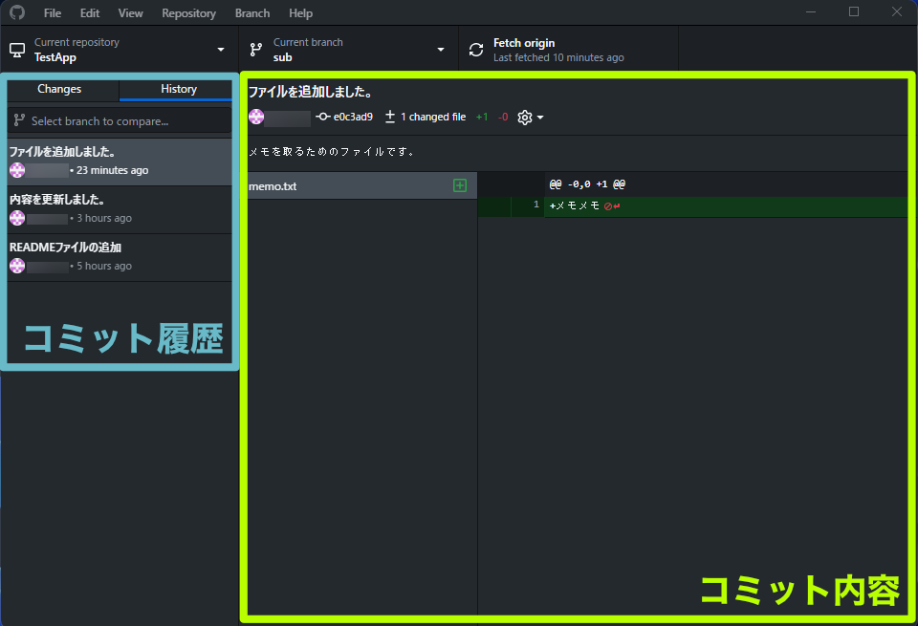918x626 pixels.
Task: Maximize the GitHub Desktop window
Action: coord(854,11)
